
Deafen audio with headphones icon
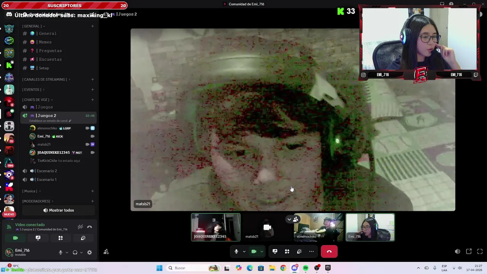point(75,252)
